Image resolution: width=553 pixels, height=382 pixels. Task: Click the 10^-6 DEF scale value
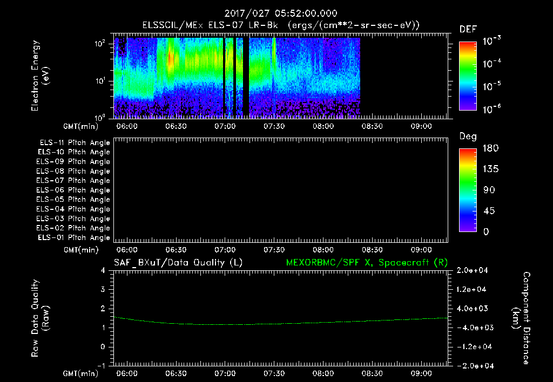point(491,109)
